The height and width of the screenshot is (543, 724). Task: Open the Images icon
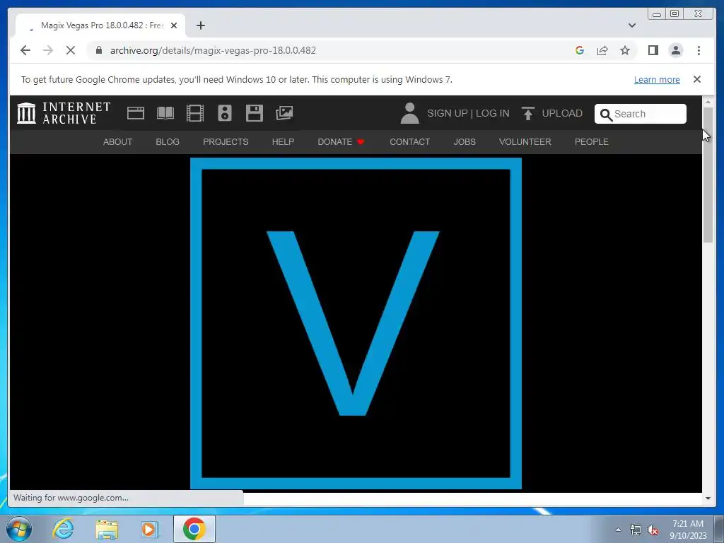click(284, 113)
